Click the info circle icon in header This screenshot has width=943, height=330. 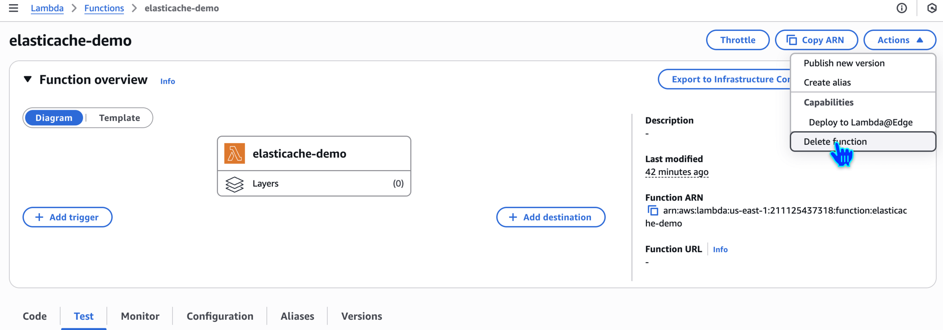pyautogui.click(x=902, y=8)
